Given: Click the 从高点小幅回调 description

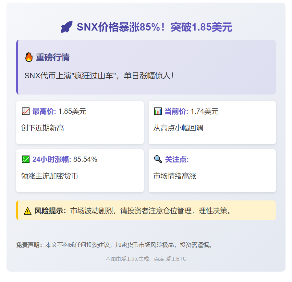Looking at the screenshot, I should 178,128.
